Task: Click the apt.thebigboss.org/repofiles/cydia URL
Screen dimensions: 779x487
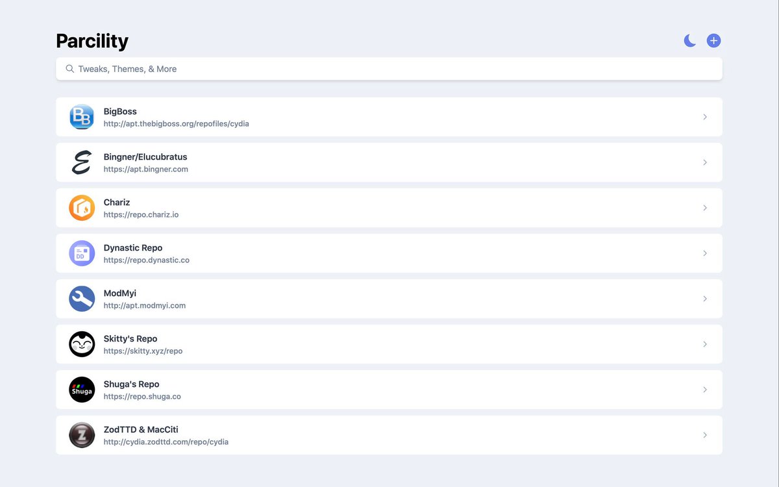Action: 177,123
